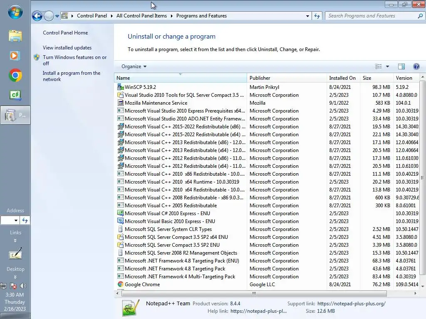This screenshot has height=319, width=426.
Task: Select Microsoft Visual C++ 2010 x64 Runtime row
Action: click(x=267, y=182)
